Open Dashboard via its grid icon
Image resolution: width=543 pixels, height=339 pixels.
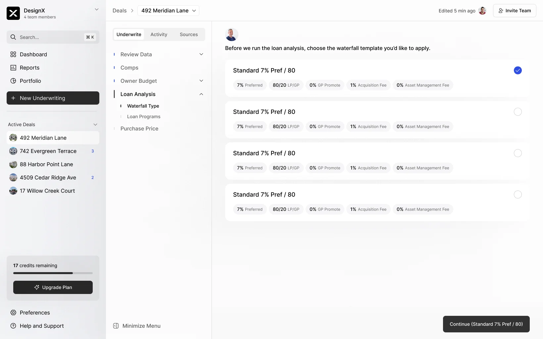click(13, 54)
